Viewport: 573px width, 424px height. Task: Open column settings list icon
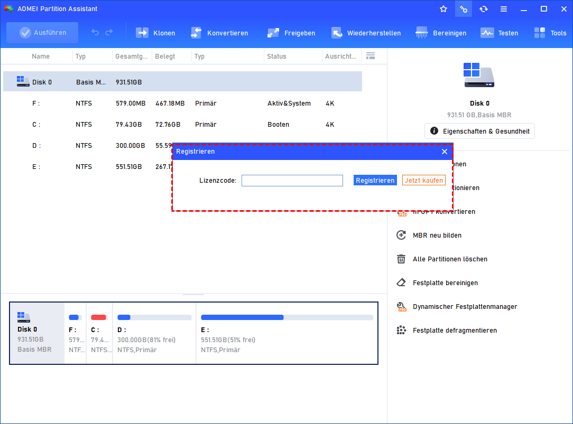click(371, 56)
